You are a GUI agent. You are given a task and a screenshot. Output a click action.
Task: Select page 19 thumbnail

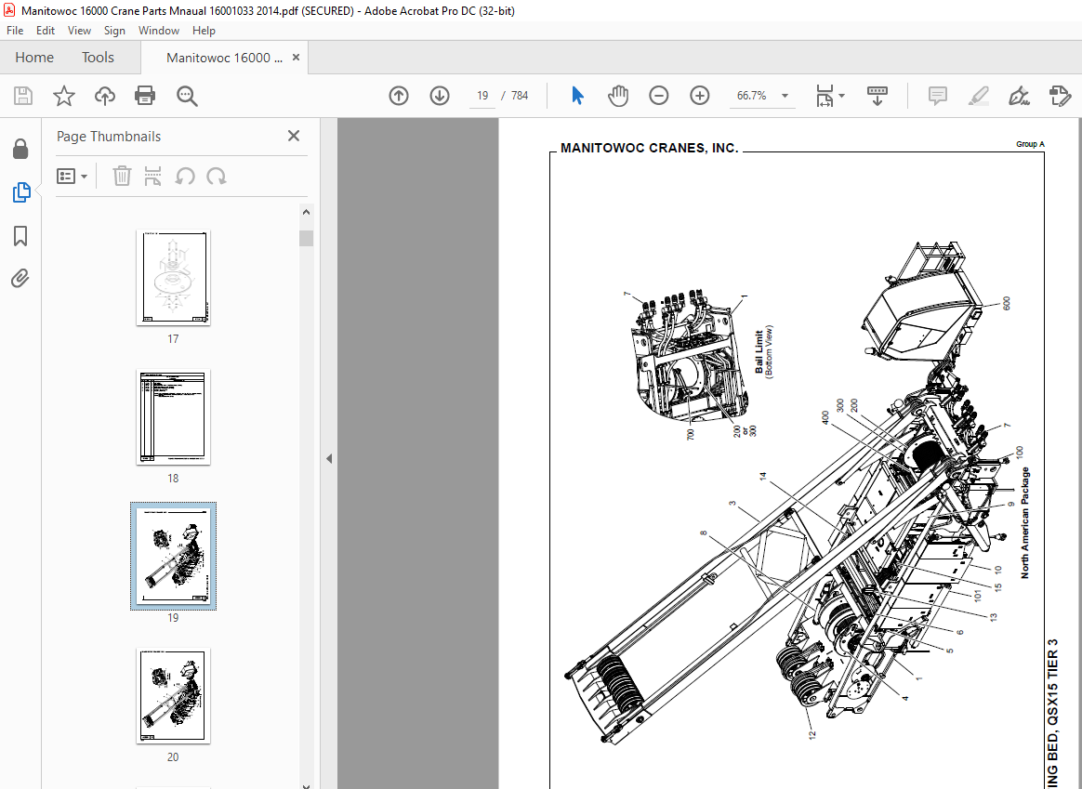[173, 556]
